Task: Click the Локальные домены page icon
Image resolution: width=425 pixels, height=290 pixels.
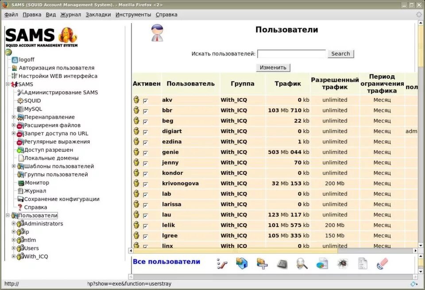Action: point(21,158)
